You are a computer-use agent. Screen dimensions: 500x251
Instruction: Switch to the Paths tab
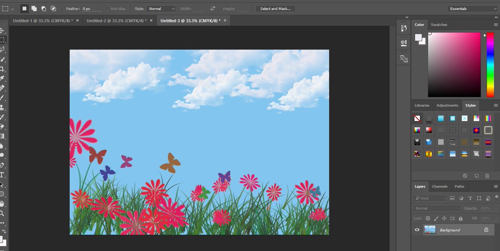pos(459,186)
